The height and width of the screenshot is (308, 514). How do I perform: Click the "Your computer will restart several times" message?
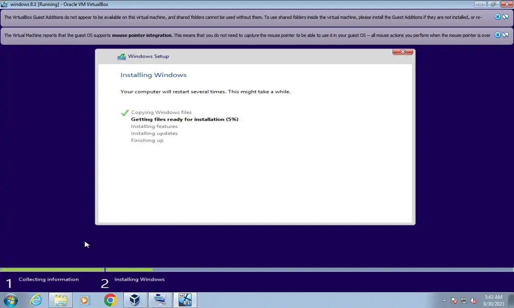click(206, 92)
